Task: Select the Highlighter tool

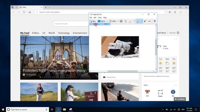Action: pyautogui.click(x=145, y=21)
